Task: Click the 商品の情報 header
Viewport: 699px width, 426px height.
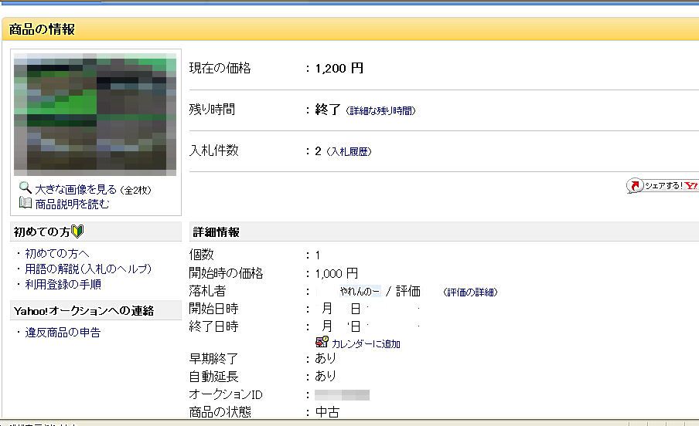Action: pos(42,29)
